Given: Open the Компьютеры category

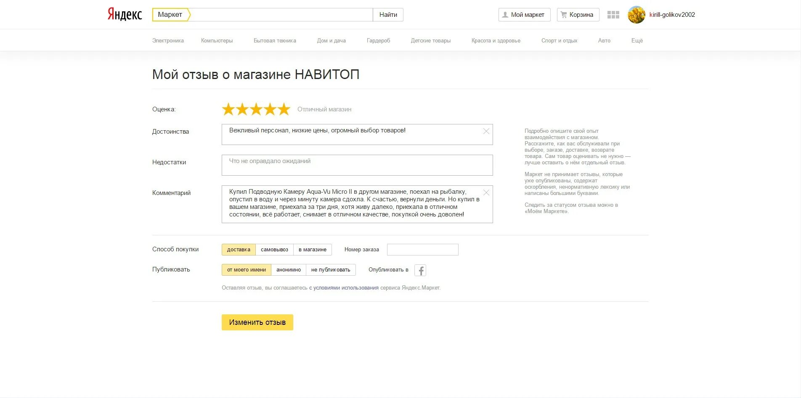Looking at the screenshot, I should 217,41.
